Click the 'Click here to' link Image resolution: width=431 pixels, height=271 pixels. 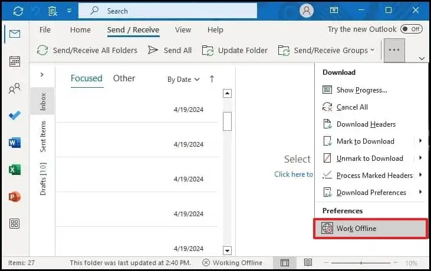(x=294, y=174)
